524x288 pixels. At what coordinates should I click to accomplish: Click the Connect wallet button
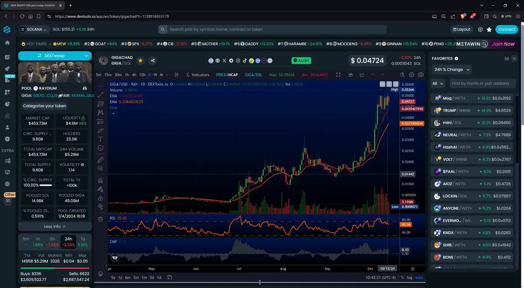(507, 29)
